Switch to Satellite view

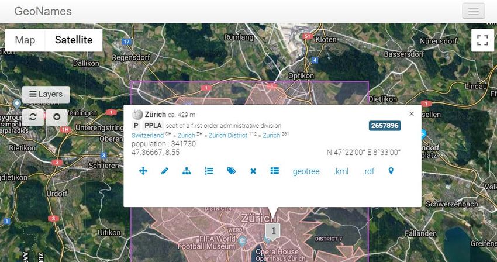[74, 40]
